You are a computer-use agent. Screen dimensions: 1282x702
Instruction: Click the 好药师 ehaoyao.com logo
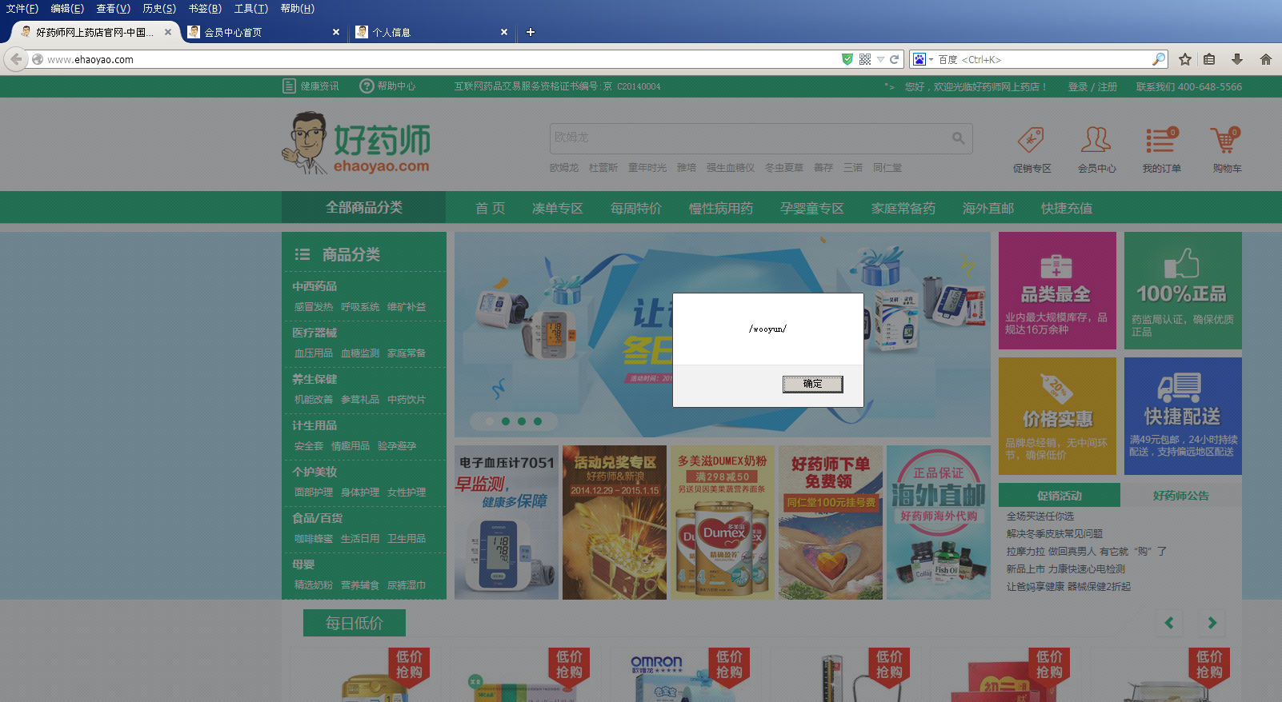click(x=356, y=142)
